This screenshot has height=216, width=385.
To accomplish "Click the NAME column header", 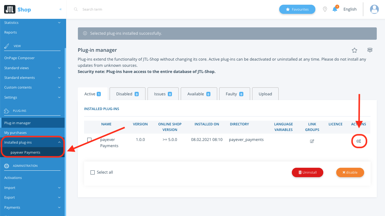I will (106, 124).
